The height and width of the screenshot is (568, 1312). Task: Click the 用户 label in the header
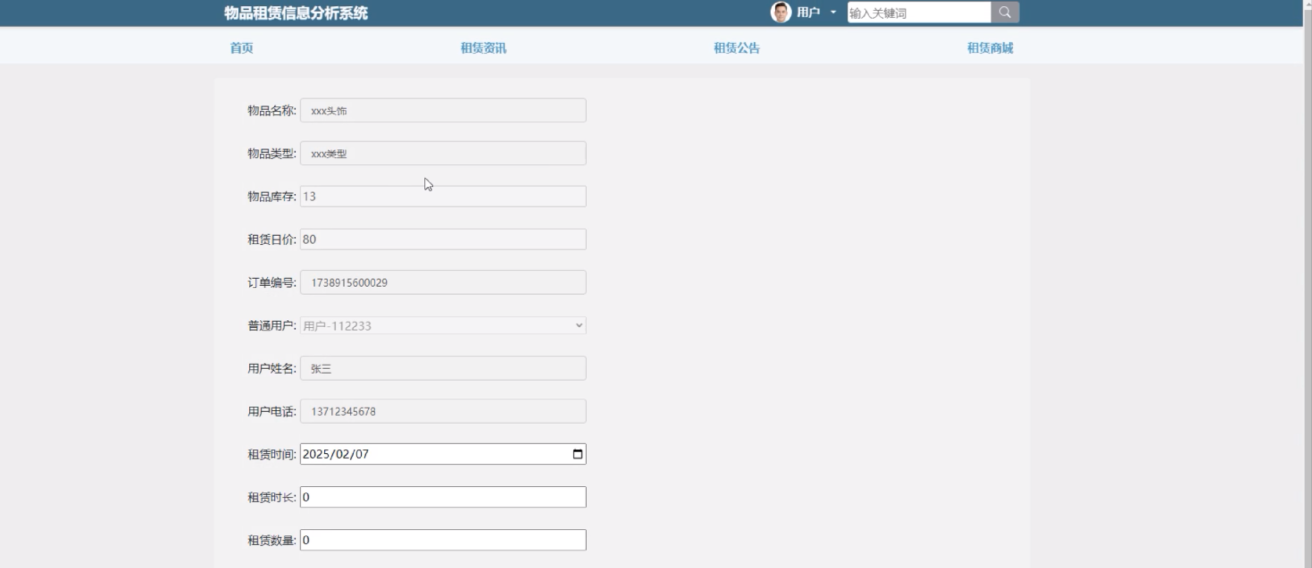pos(808,12)
